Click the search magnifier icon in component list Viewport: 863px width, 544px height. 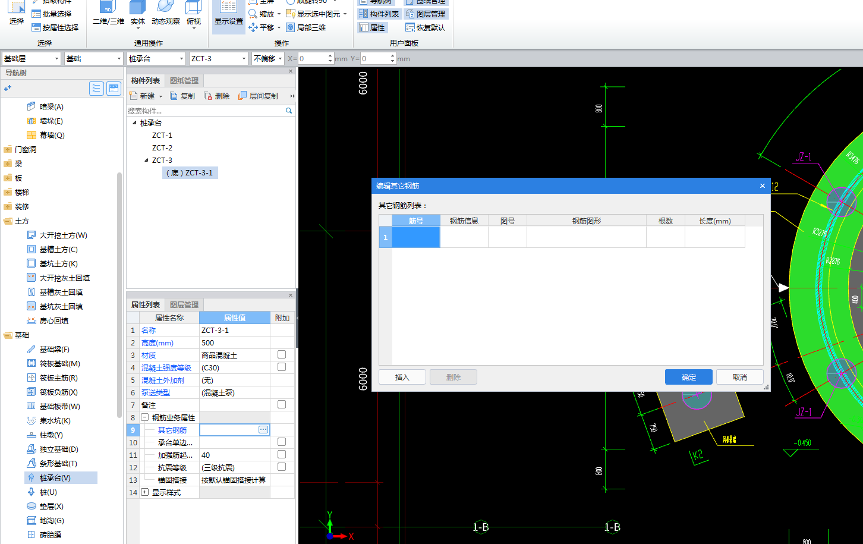pyautogui.click(x=289, y=111)
